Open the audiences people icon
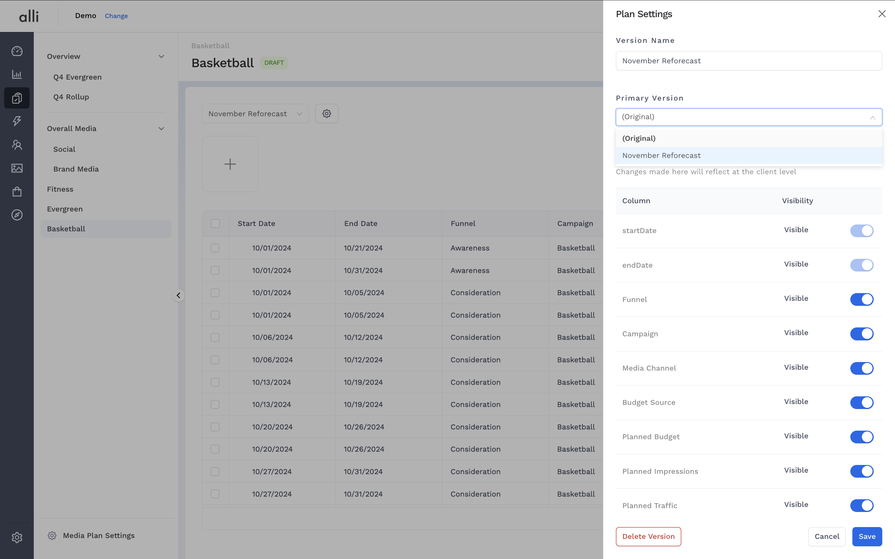 [17, 145]
